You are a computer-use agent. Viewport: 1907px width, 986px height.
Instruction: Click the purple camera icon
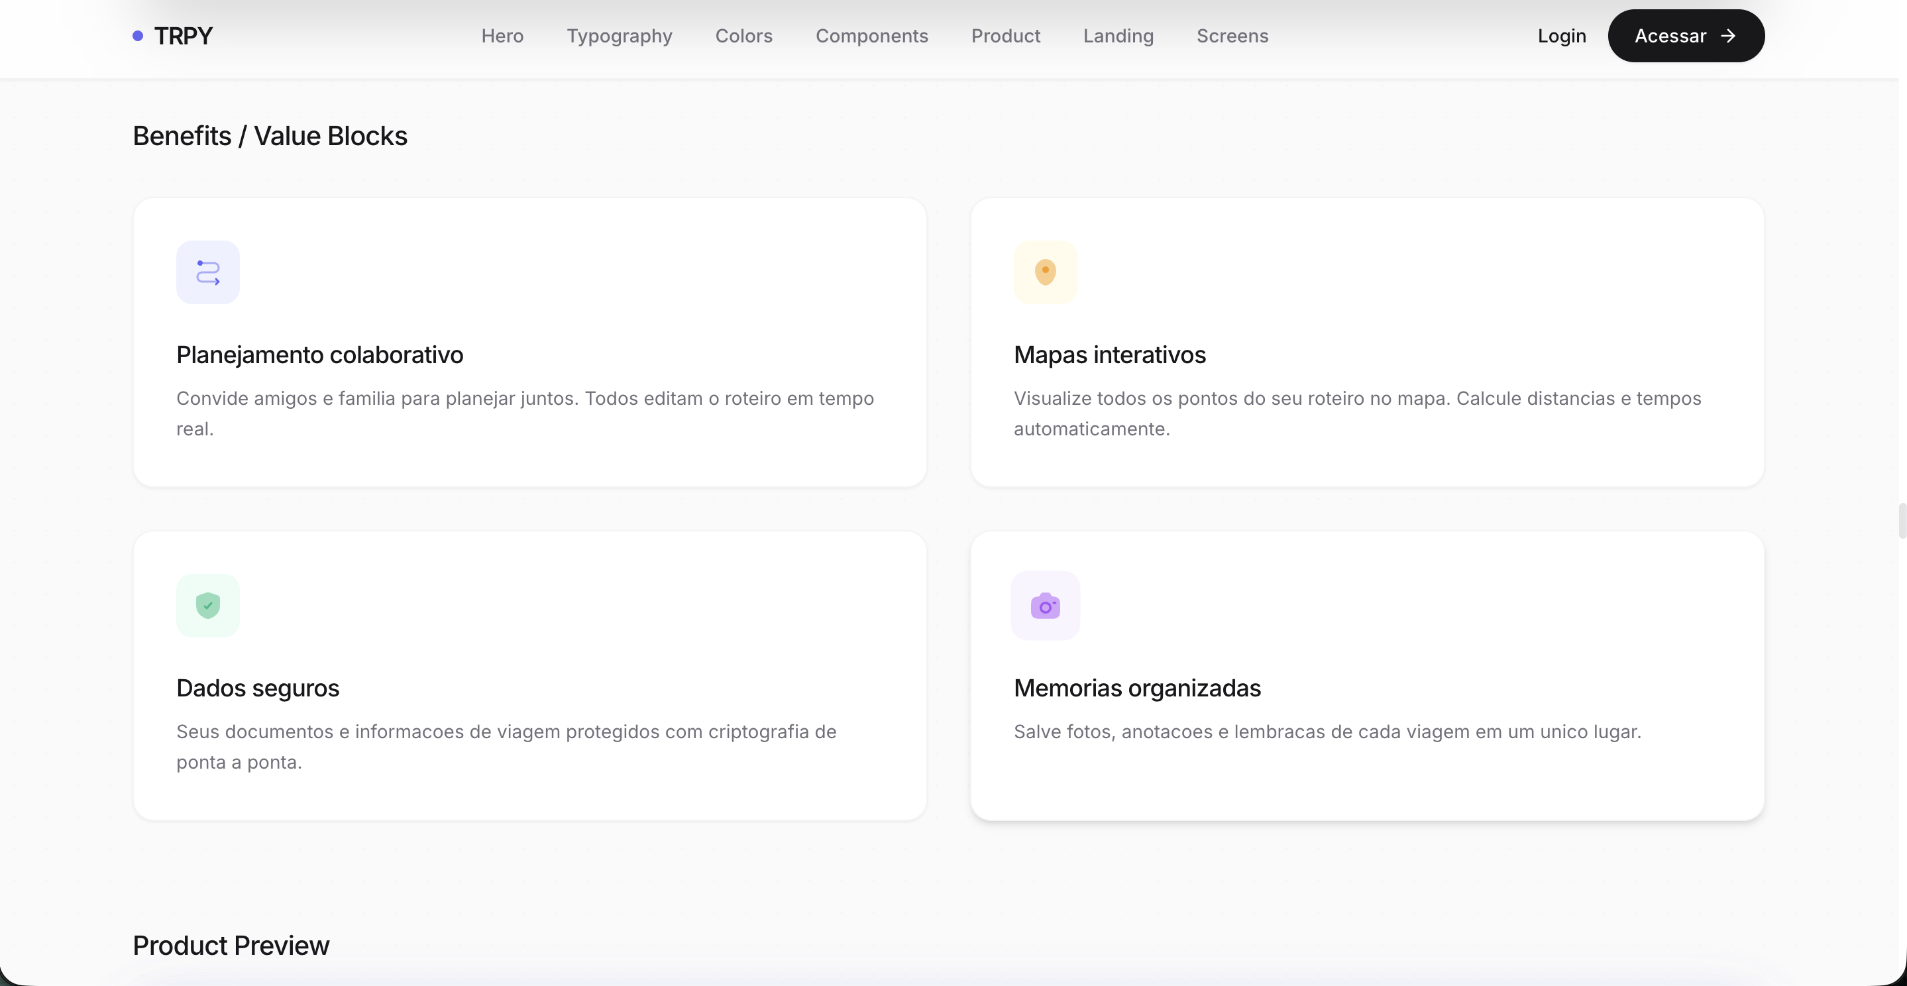[x=1046, y=606]
